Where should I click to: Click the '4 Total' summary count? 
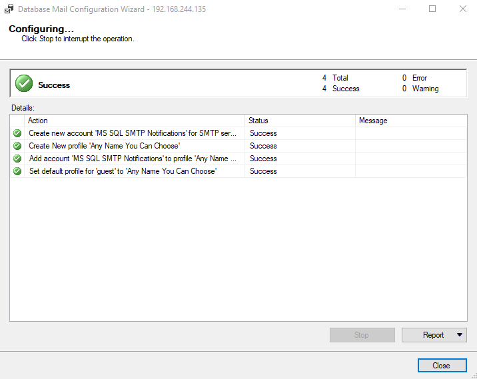tap(335, 78)
